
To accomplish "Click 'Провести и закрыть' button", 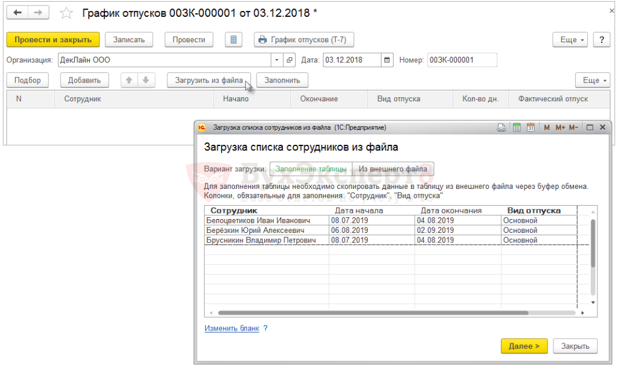I will 53,40.
